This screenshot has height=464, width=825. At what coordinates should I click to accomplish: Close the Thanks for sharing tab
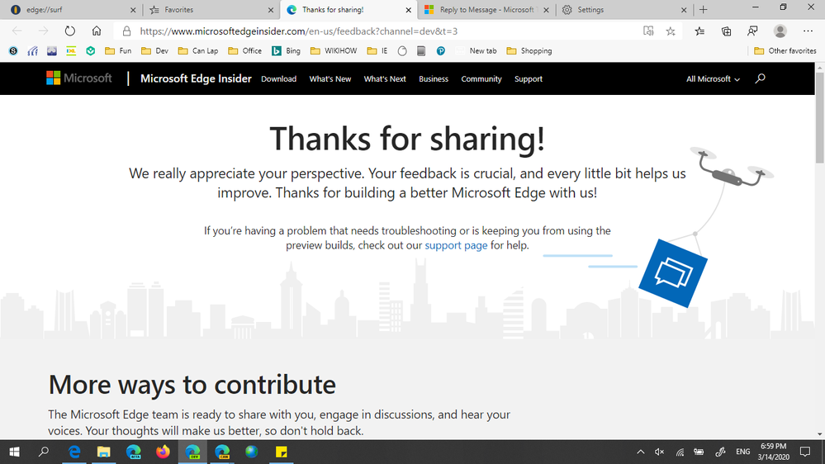click(408, 9)
